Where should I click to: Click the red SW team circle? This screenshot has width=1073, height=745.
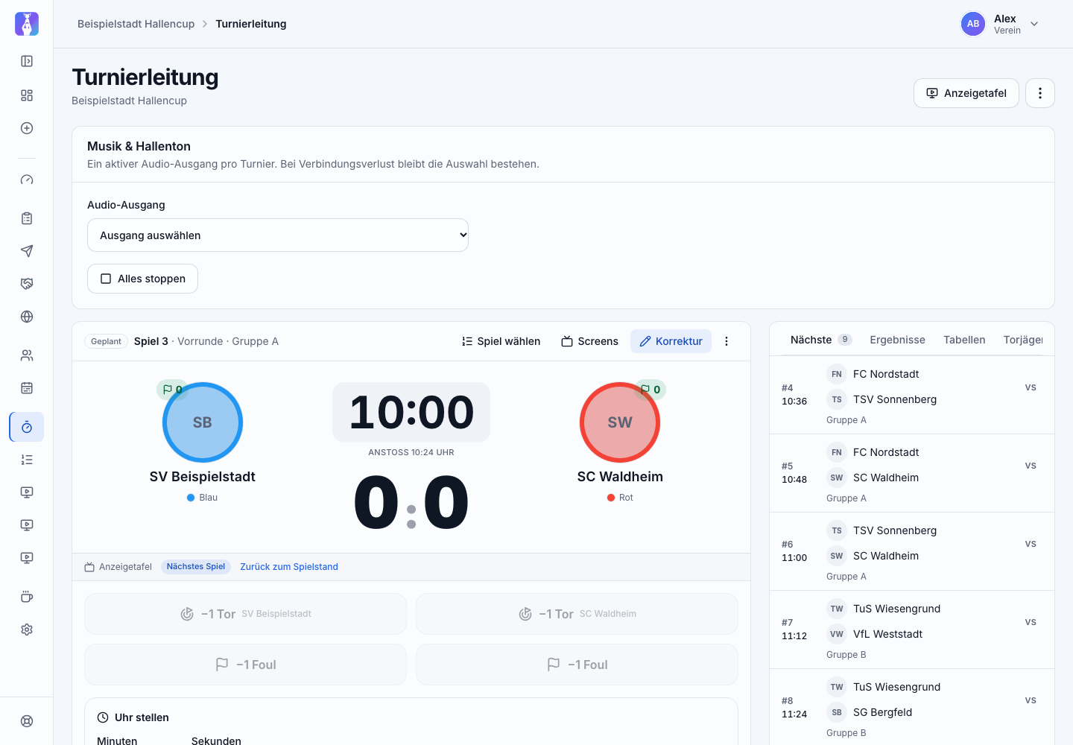coord(620,422)
